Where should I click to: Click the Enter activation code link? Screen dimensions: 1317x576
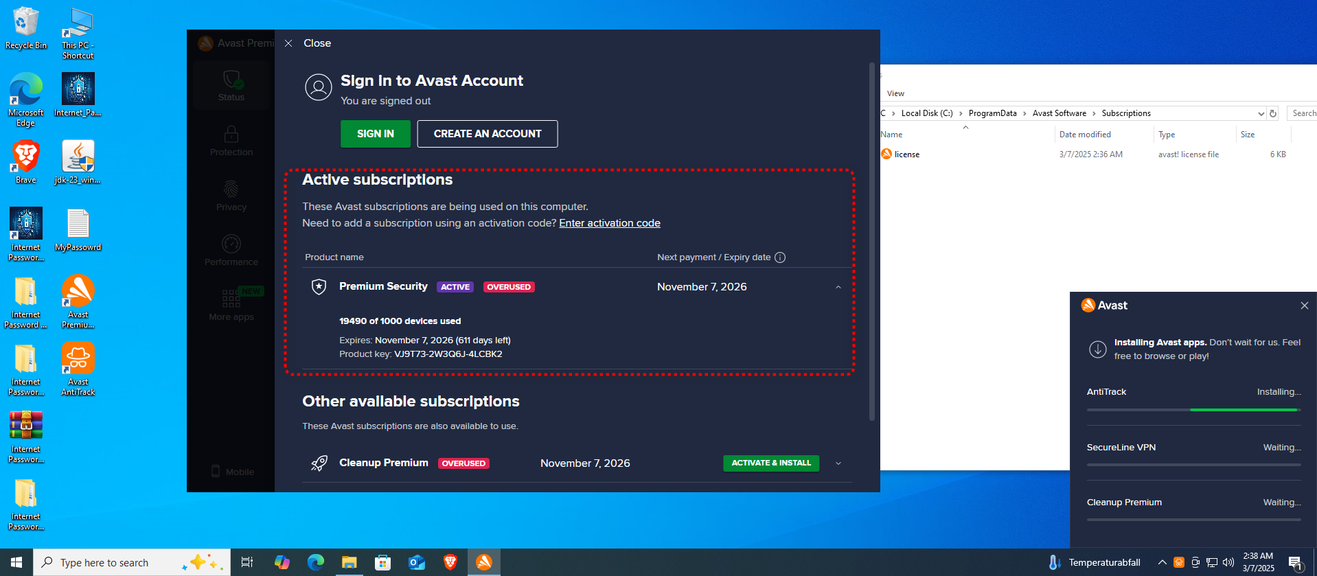pyautogui.click(x=610, y=223)
